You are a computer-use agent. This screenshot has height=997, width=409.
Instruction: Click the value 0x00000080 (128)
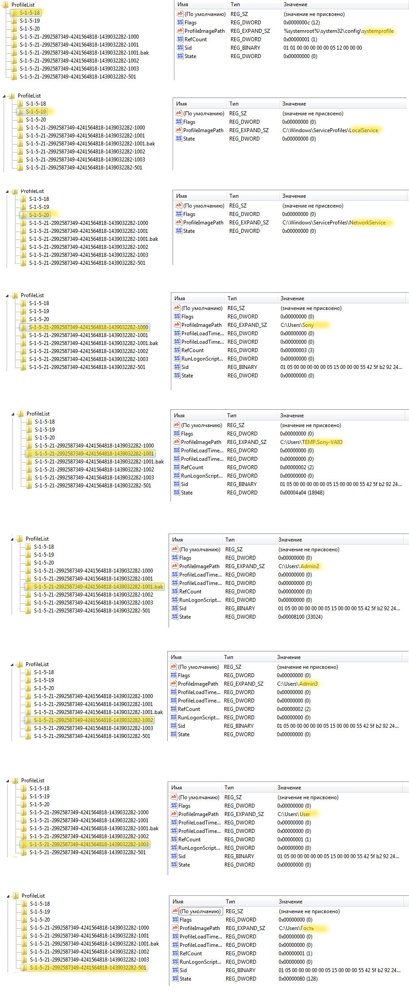pos(298,979)
